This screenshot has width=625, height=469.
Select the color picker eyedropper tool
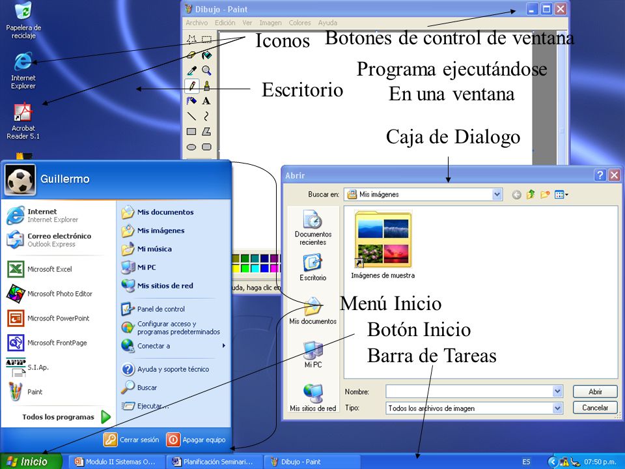click(191, 70)
